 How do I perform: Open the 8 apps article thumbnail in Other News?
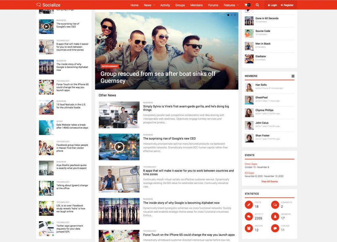point(119,179)
